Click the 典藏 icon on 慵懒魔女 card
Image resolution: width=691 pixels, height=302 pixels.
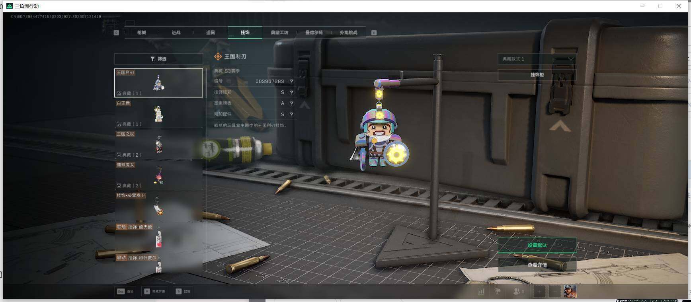119,185
